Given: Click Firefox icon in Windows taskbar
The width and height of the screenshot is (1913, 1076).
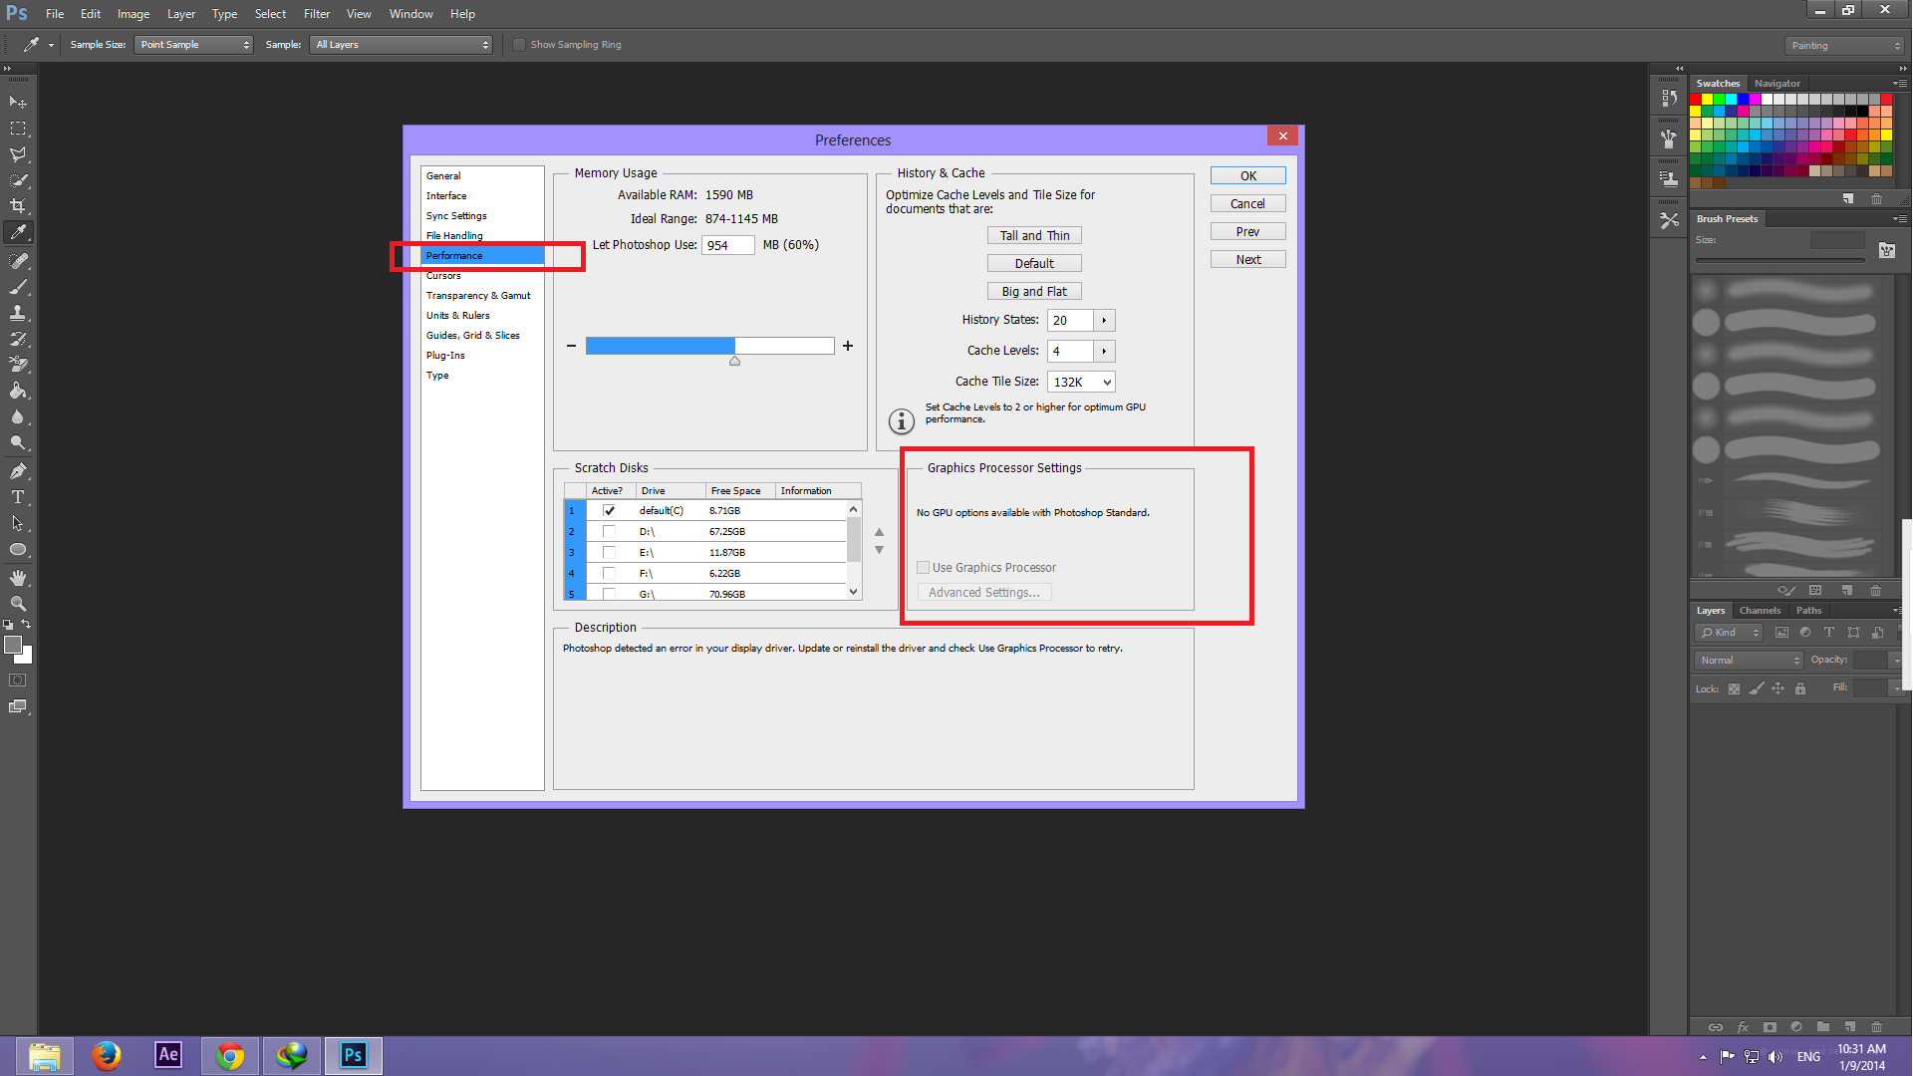Looking at the screenshot, I should click(109, 1055).
